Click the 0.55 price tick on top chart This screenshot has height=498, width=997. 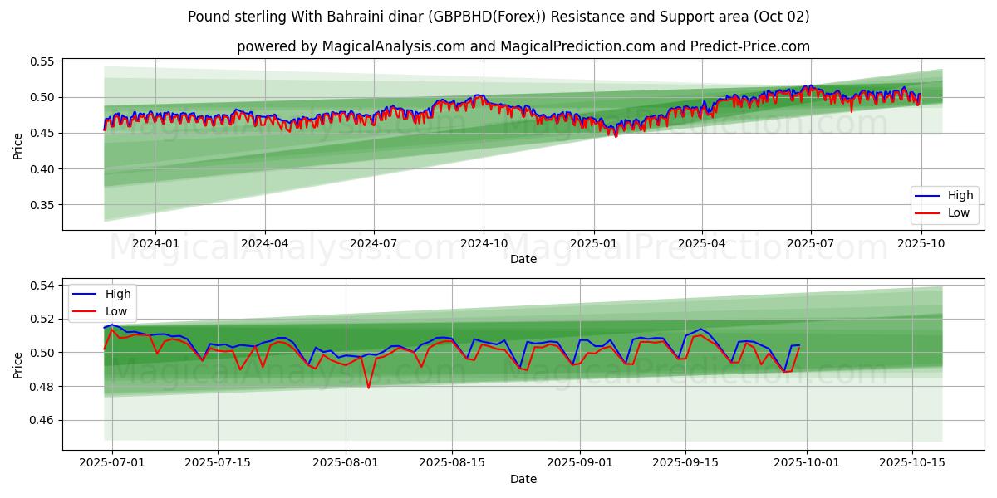42,62
